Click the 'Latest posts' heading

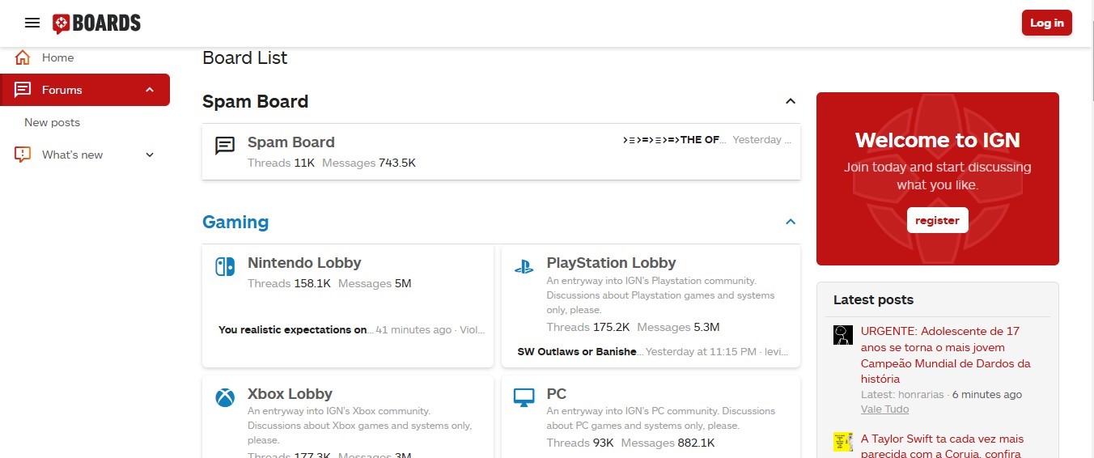point(873,299)
